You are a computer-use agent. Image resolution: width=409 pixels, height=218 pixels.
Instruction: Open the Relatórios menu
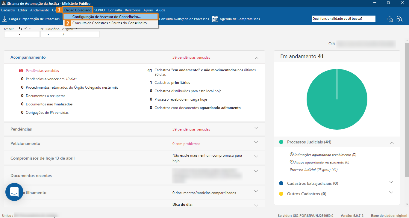pyautogui.click(x=133, y=10)
